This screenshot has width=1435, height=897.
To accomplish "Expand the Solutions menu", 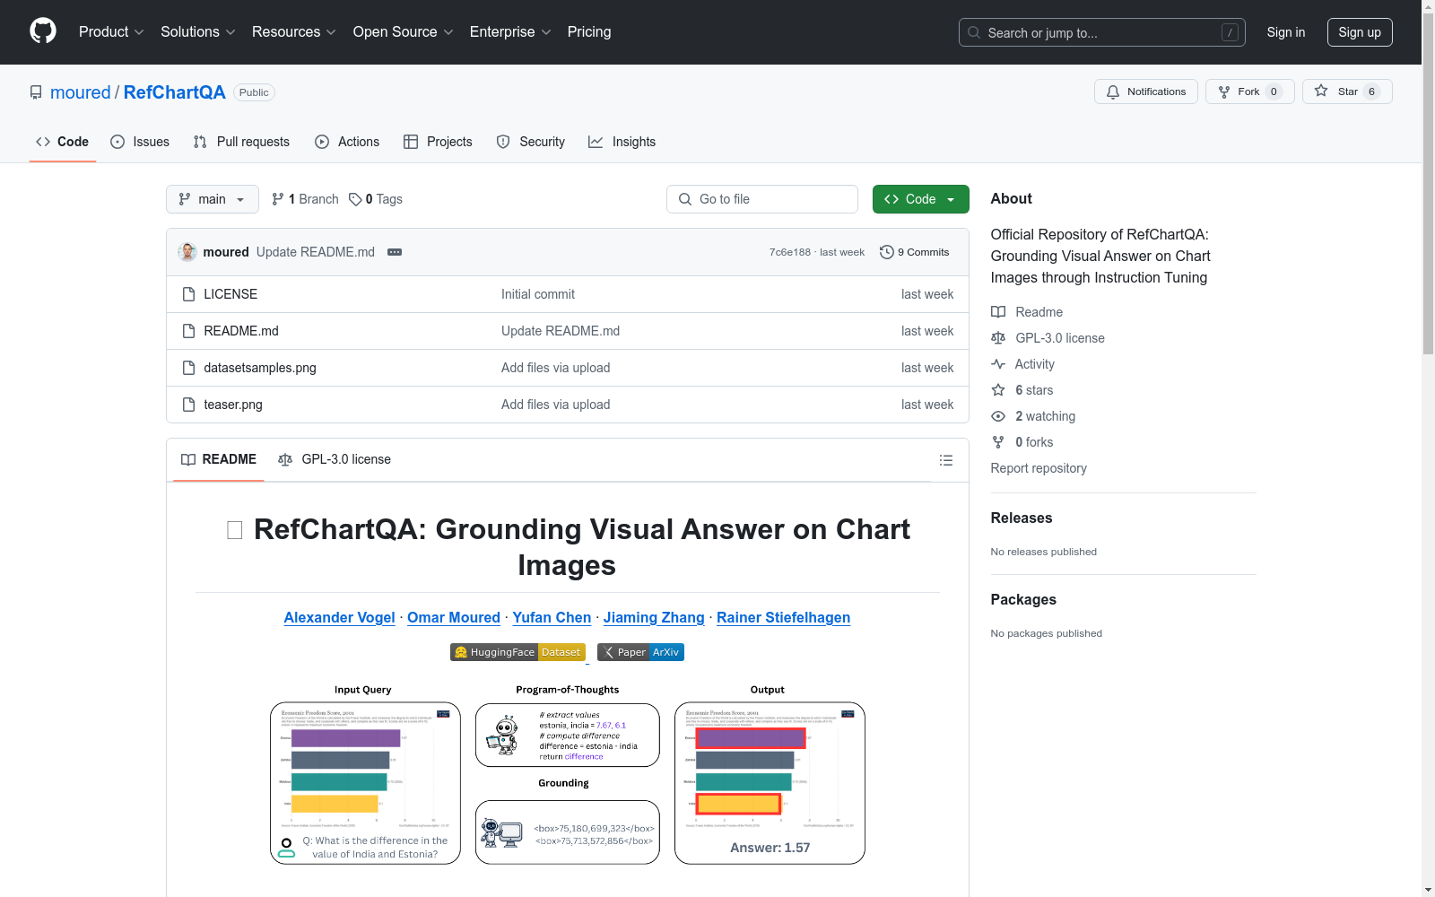I will click(198, 32).
